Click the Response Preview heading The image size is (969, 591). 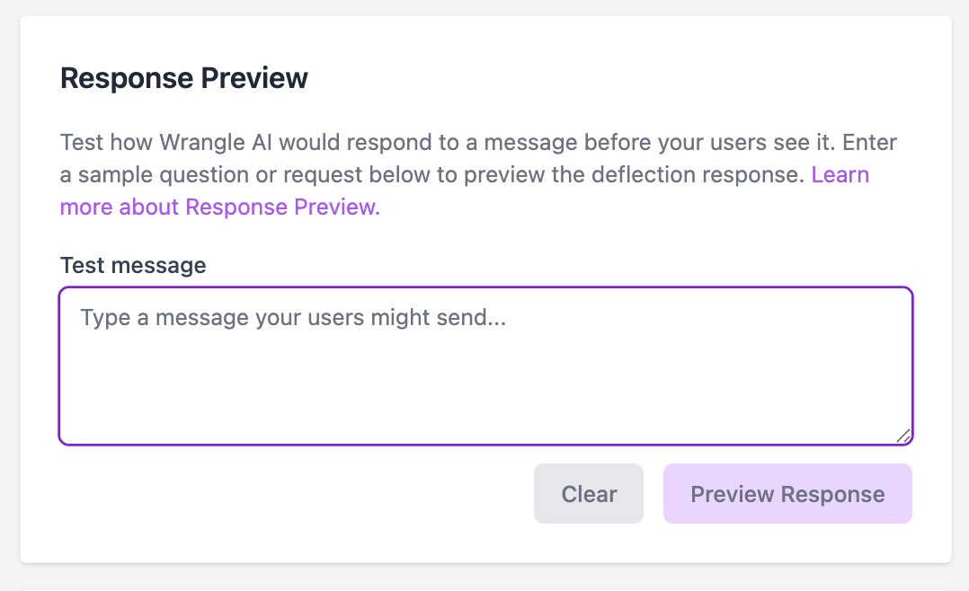click(x=183, y=78)
